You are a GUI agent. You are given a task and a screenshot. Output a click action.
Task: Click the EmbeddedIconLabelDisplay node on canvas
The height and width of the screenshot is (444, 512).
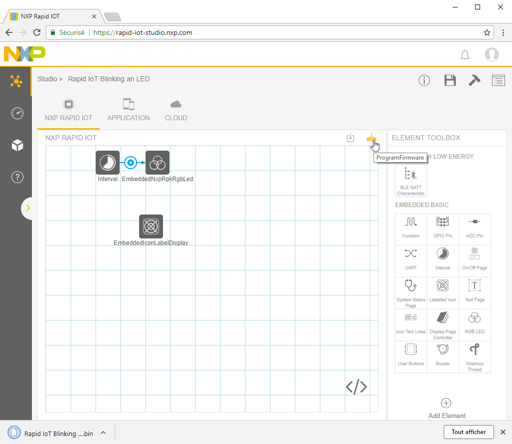point(151,226)
